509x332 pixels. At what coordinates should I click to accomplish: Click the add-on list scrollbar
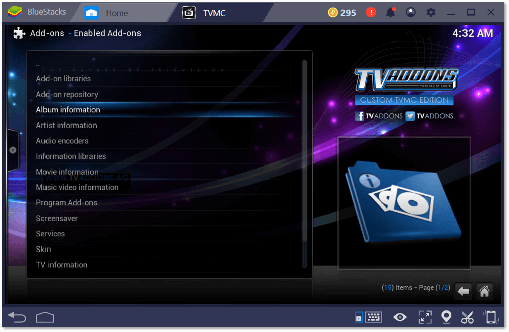point(304,150)
